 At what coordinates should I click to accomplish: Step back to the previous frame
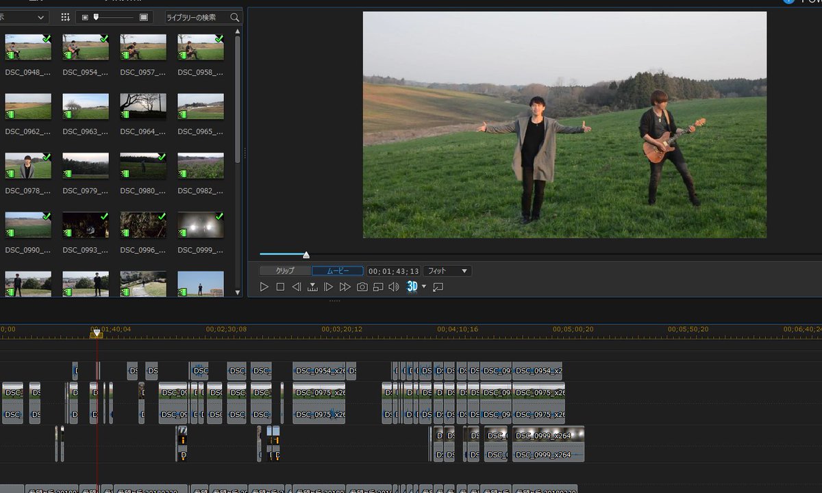296,287
